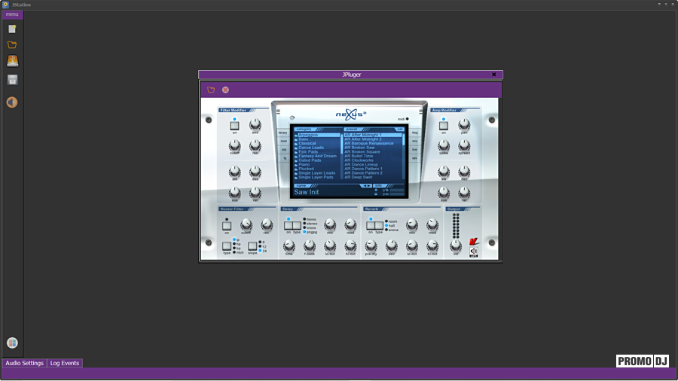678x381 pixels.
Task: Select the mono delay mode
Action: point(310,219)
